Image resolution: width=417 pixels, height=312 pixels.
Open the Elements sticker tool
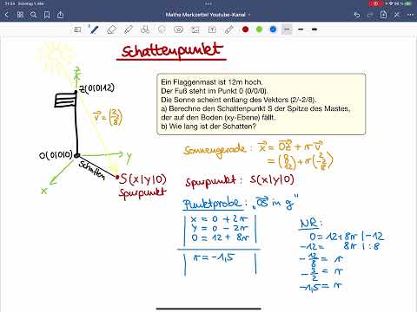(178, 29)
